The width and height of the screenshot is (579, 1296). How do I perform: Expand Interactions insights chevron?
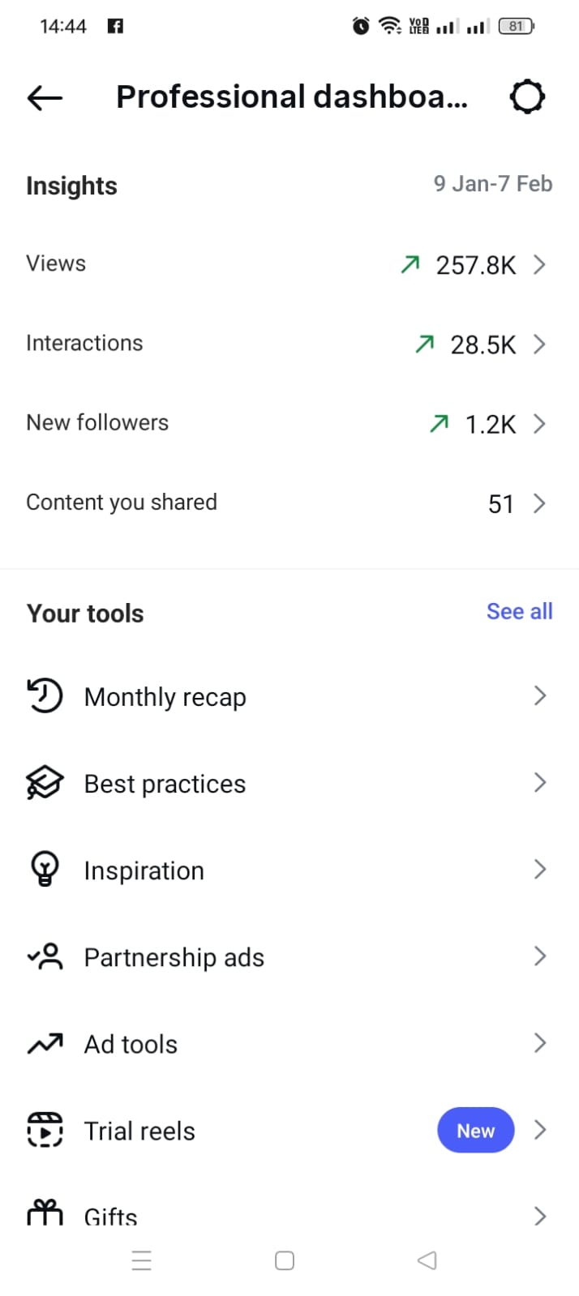coord(539,344)
